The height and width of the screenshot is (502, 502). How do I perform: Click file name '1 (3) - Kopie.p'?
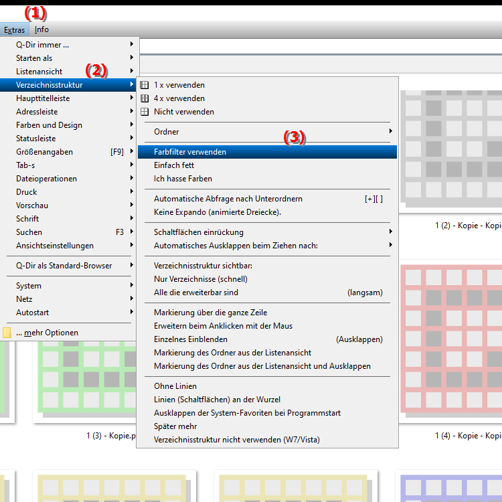click(111, 436)
